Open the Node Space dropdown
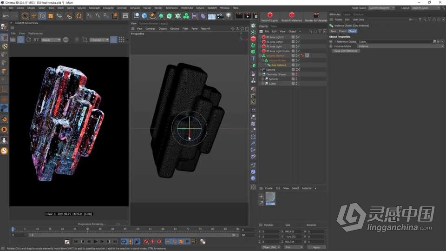The height and width of the screenshot is (251, 446). (x=381, y=8)
